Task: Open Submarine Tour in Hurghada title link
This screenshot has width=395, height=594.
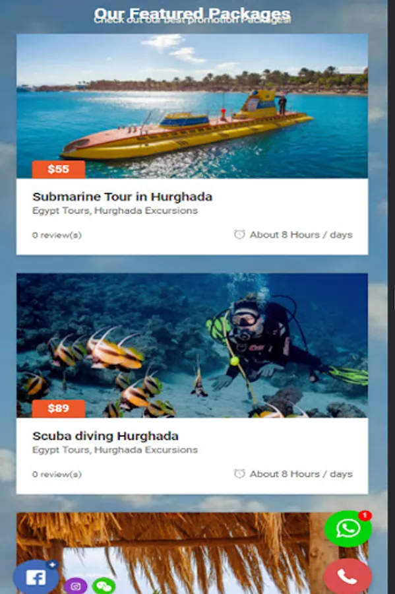Action: 122,197
